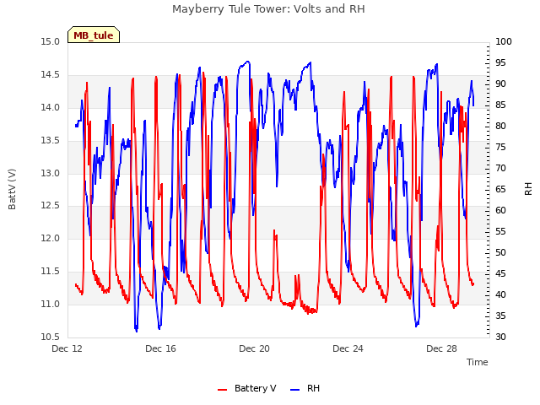The height and width of the screenshot is (405, 540).
Task: Click the 35 right axis value
Action: click(500, 316)
